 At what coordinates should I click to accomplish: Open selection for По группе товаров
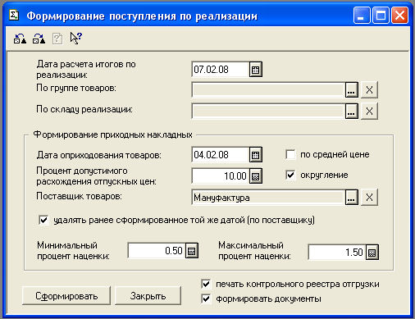[x=351, y=89]
